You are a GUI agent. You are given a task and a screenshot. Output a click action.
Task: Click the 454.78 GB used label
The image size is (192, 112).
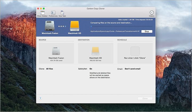[x=56, y=60]
